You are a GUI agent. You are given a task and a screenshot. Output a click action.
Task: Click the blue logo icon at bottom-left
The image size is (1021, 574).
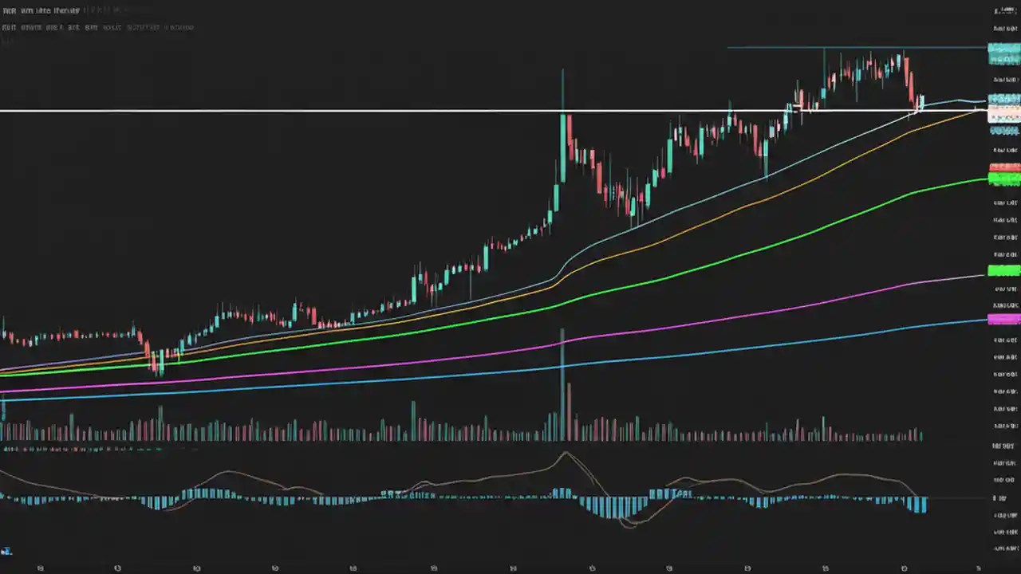(x=6, y=551)
